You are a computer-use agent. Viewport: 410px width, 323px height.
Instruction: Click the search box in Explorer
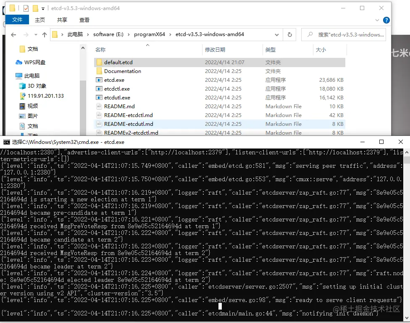(343, 34)
